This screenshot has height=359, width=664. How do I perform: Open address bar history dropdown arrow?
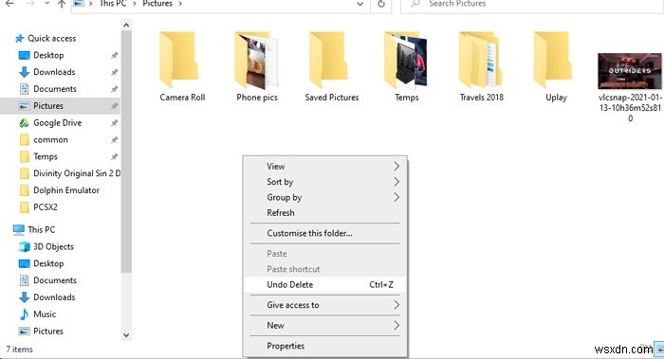pyautogui.click(x=360, y=4)
